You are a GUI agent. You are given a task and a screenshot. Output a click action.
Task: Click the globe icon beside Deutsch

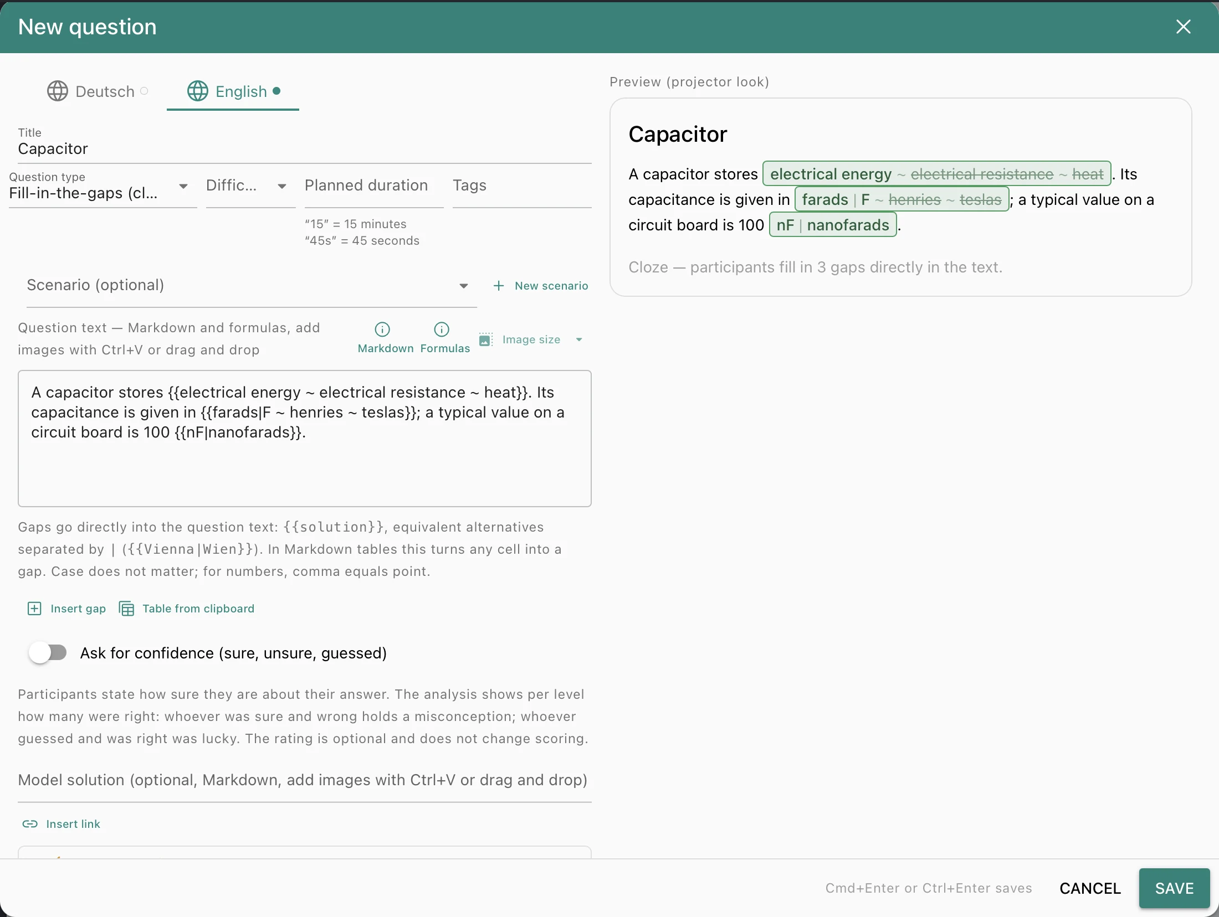tap(58, 91)
